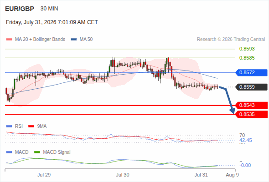Click the Aug 9 date axis label
269x182 pixels.
pyautogui.click(x=232, y=175)
